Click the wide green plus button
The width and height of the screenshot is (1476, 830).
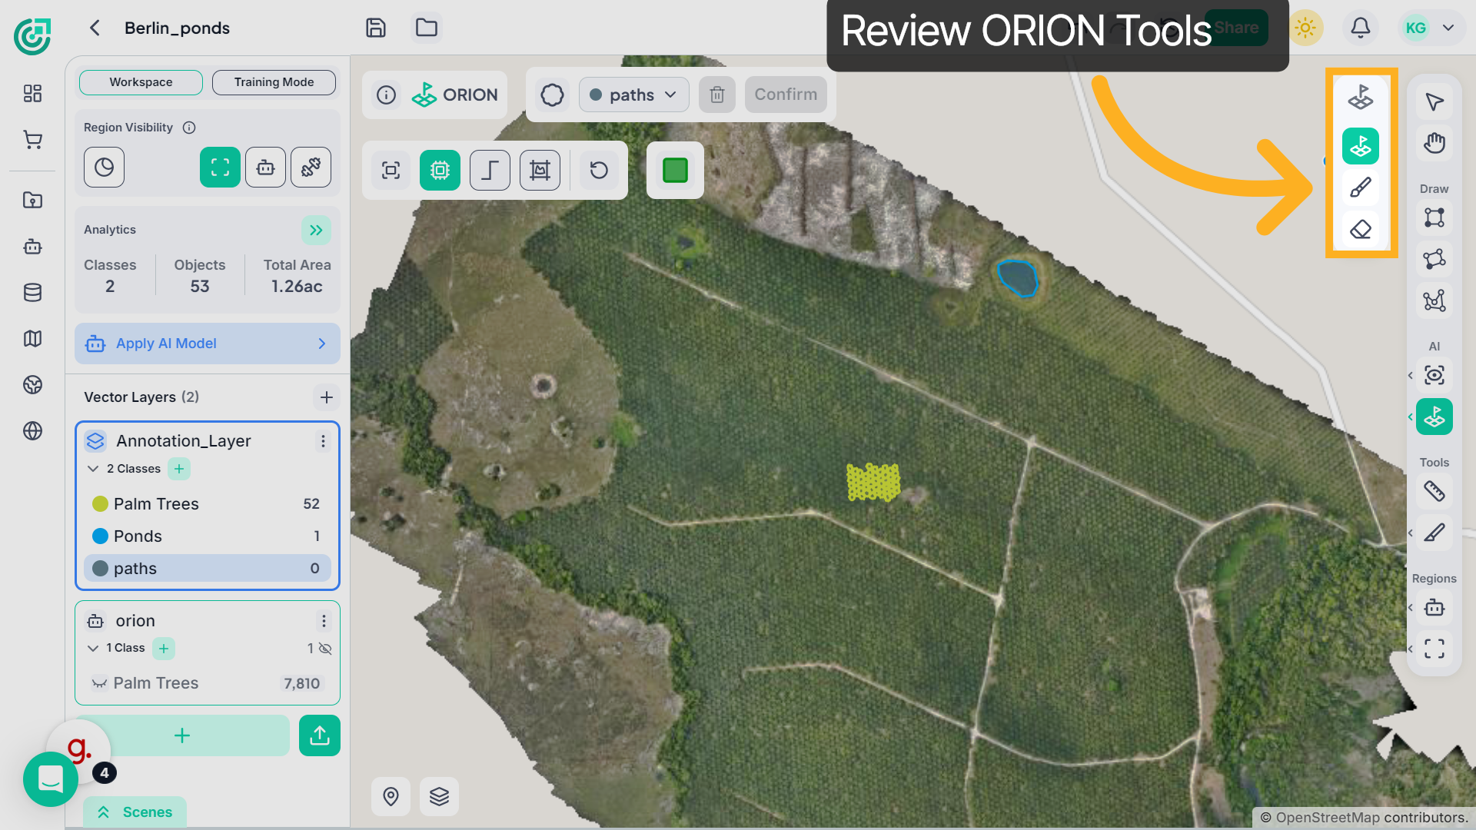(x=182, y=736)
